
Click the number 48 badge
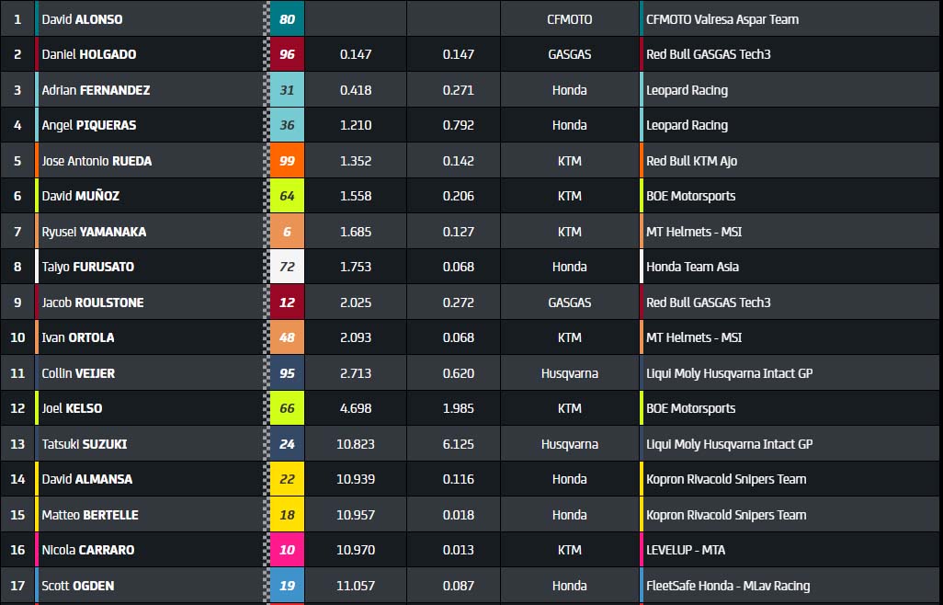point(287,337)
